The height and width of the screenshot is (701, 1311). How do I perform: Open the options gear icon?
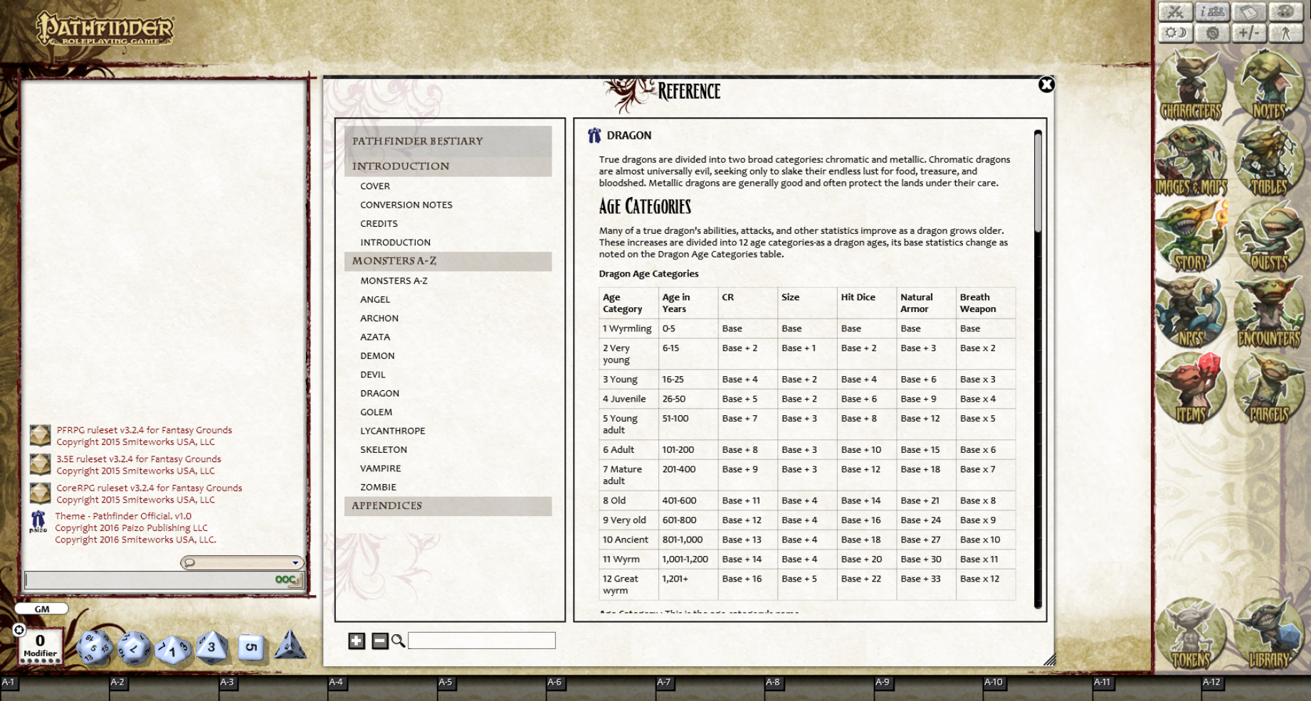[x=1212, y=33]
